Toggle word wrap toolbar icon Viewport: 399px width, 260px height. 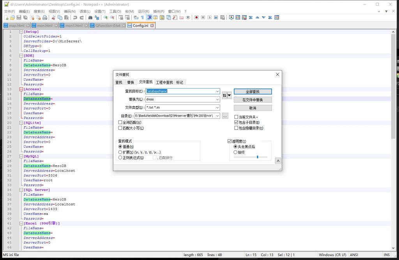pyautogui.click(x=136, y=18)
